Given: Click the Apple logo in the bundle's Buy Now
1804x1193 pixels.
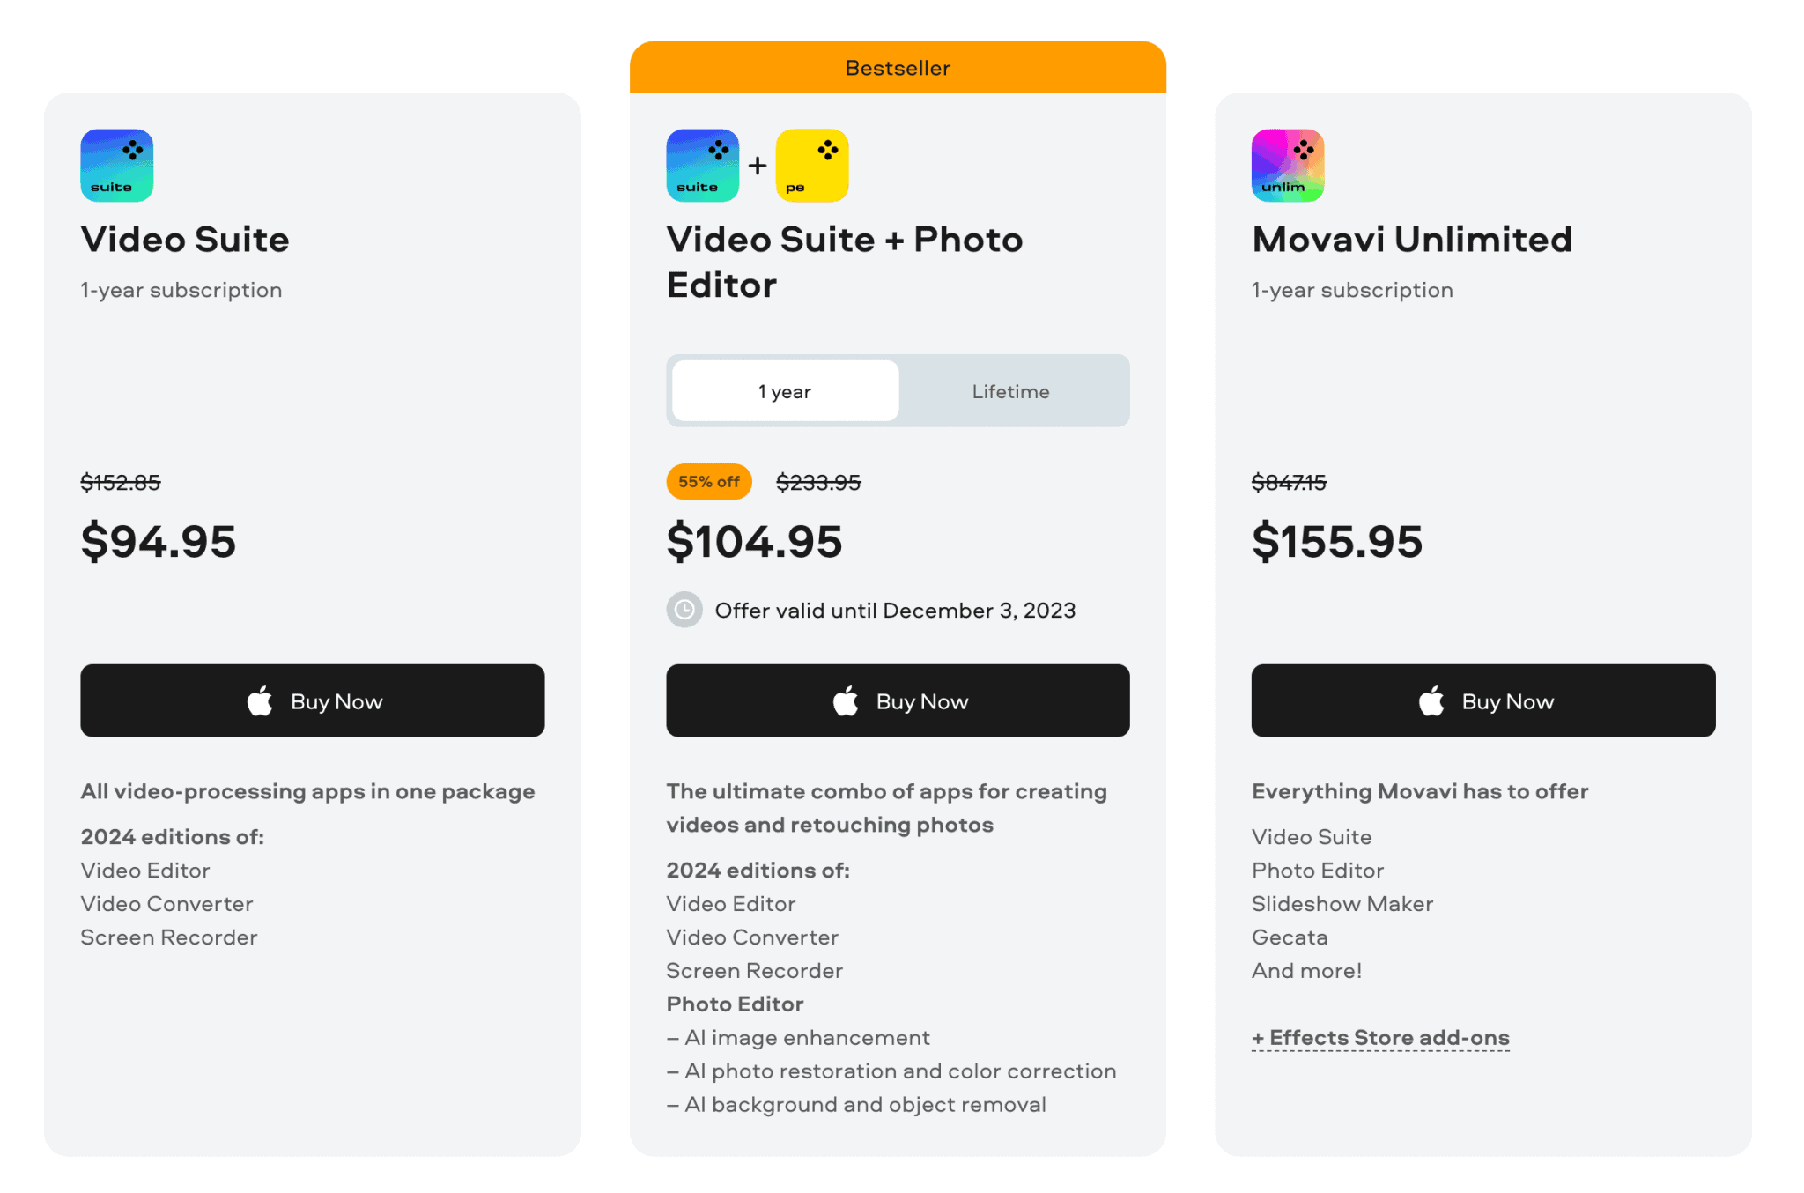Looking at the screenshot, I should [845, 700].
